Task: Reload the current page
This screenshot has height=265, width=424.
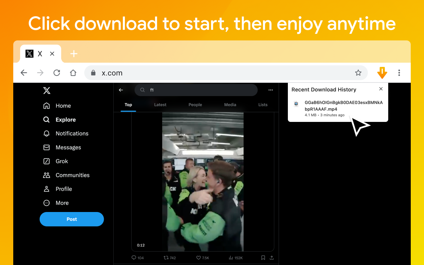Action: [57, 73]
